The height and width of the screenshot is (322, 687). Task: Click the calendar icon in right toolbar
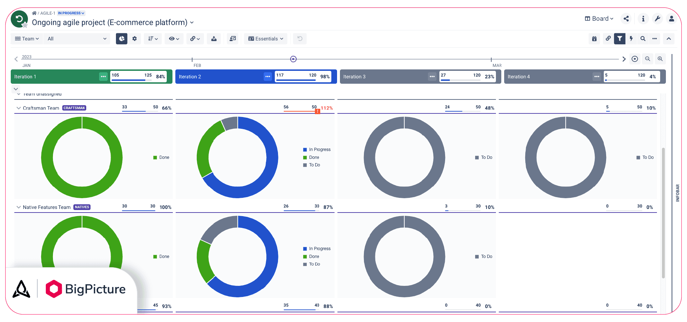click(594, 39)
